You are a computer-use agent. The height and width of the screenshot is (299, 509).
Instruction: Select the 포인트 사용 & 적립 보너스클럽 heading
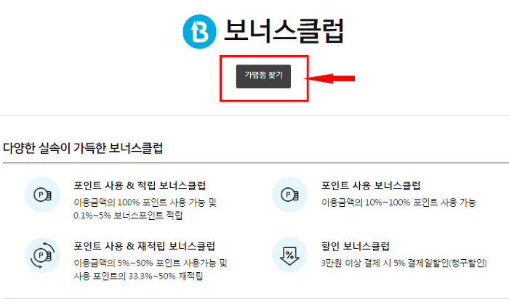[140, 186]
